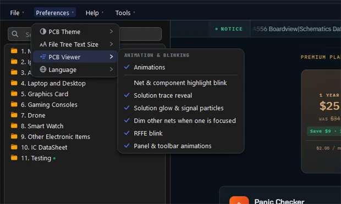This screenshot has width=341, height=204.
Task: Expand File Tree Text Size submenu arrow
Action: point(111,44)
